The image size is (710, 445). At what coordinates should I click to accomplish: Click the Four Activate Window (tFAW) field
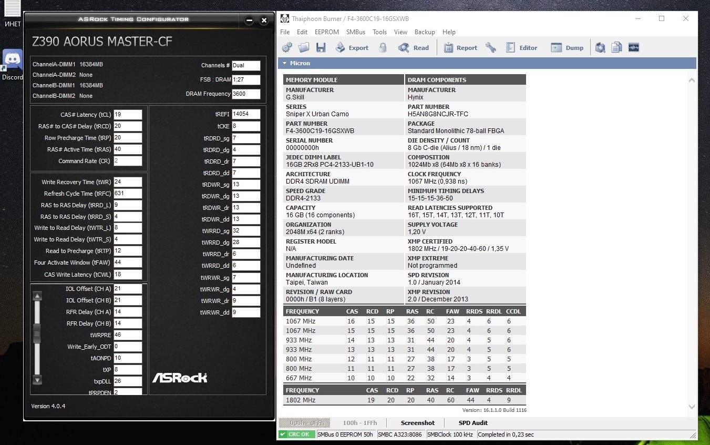[x=127, y=262]
